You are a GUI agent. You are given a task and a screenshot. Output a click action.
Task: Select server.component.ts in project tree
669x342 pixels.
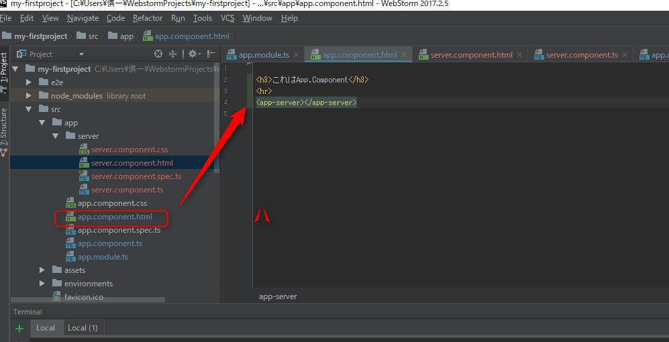[121, 190]
